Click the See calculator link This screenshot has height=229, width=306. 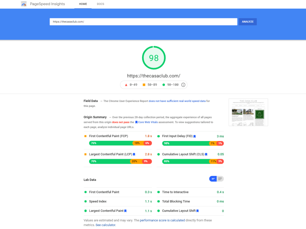pos(106,225)
